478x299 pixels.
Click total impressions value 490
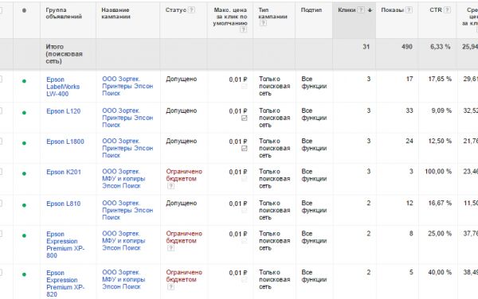[407, 47]
